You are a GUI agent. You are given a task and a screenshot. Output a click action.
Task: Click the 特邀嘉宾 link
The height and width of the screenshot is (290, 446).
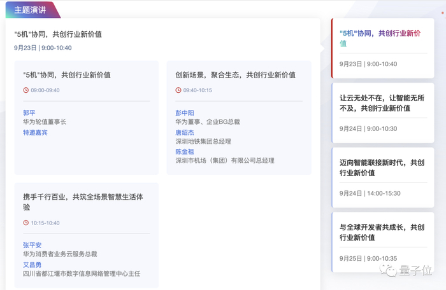point(35,132)
